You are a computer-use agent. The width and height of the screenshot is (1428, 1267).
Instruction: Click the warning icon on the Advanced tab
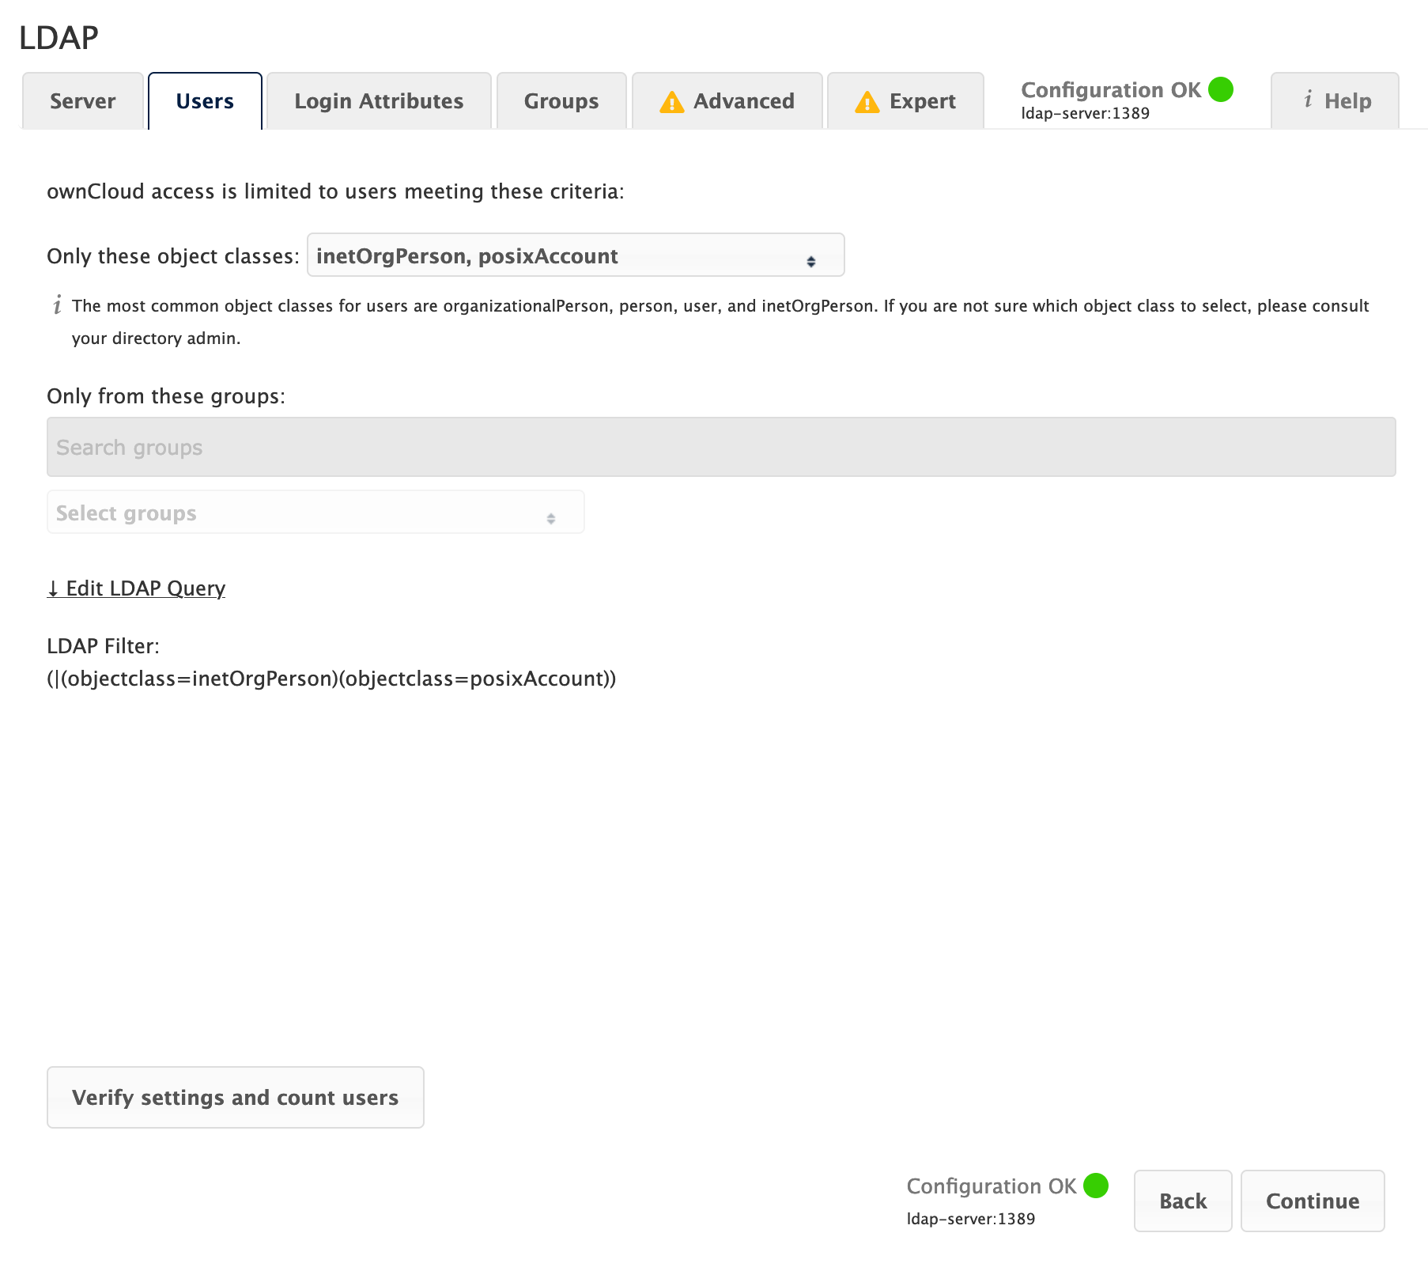point(671,100)
